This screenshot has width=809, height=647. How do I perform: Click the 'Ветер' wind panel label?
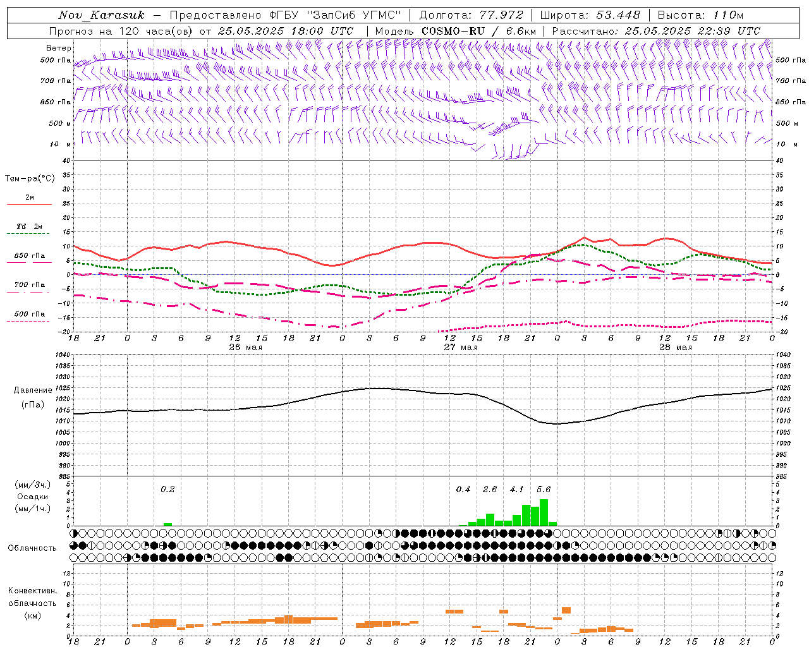(58, 48)
